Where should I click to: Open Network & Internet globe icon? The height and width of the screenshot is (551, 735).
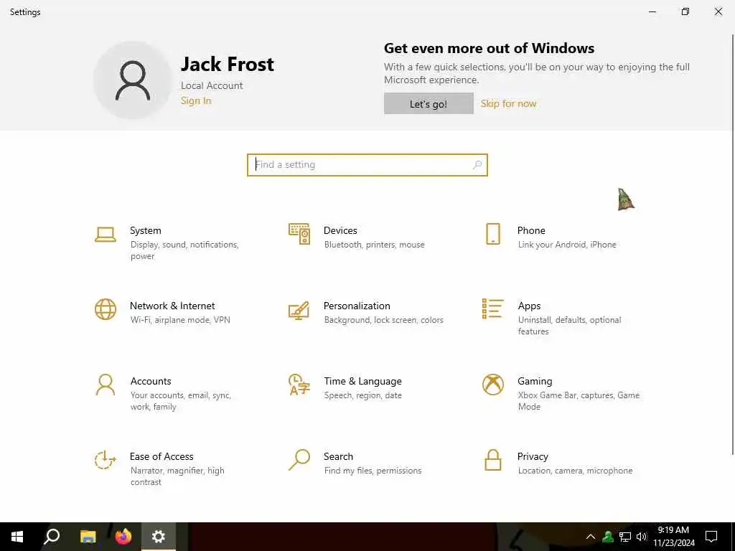(105, 309)
